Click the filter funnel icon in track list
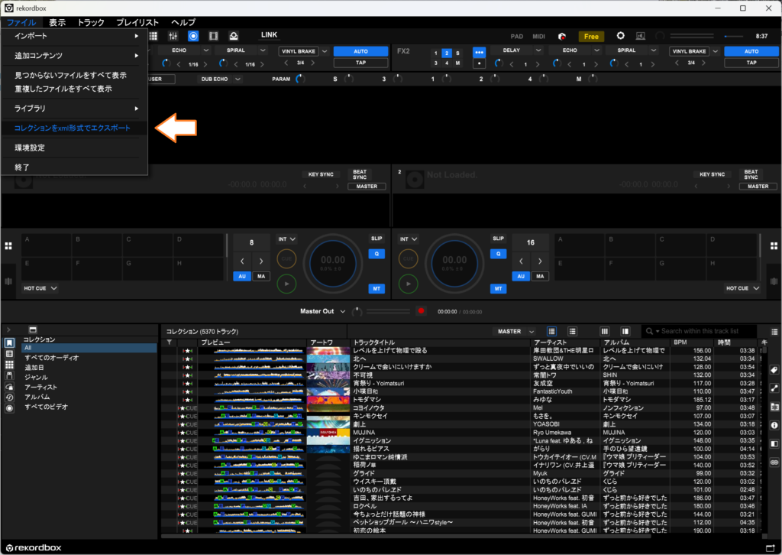This screenshot has width=782, height=555. pyautogui.click(x=170, y=342)
